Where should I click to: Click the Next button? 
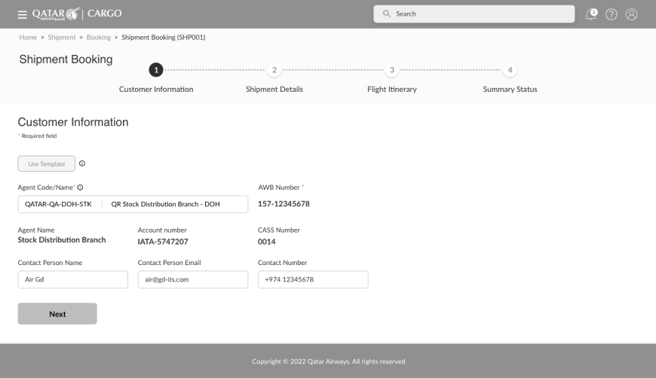click(57, 314)
